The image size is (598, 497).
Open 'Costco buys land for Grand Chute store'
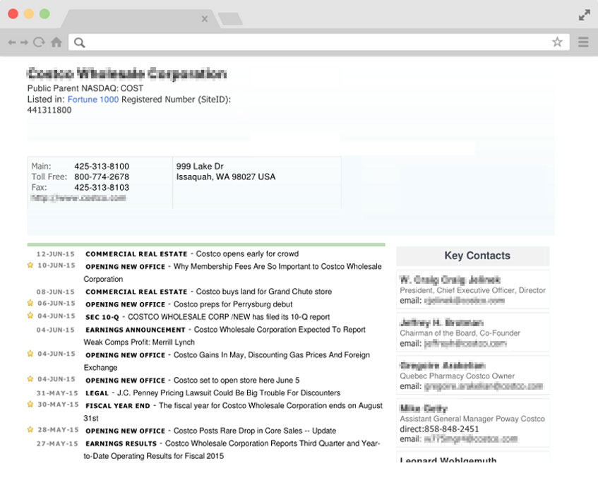click(264, 292)
